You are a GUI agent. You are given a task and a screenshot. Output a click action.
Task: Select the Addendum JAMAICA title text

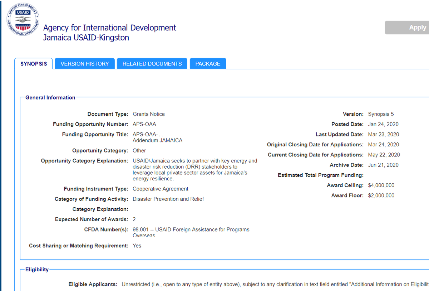pyautogui.click(x=158, y=140)
